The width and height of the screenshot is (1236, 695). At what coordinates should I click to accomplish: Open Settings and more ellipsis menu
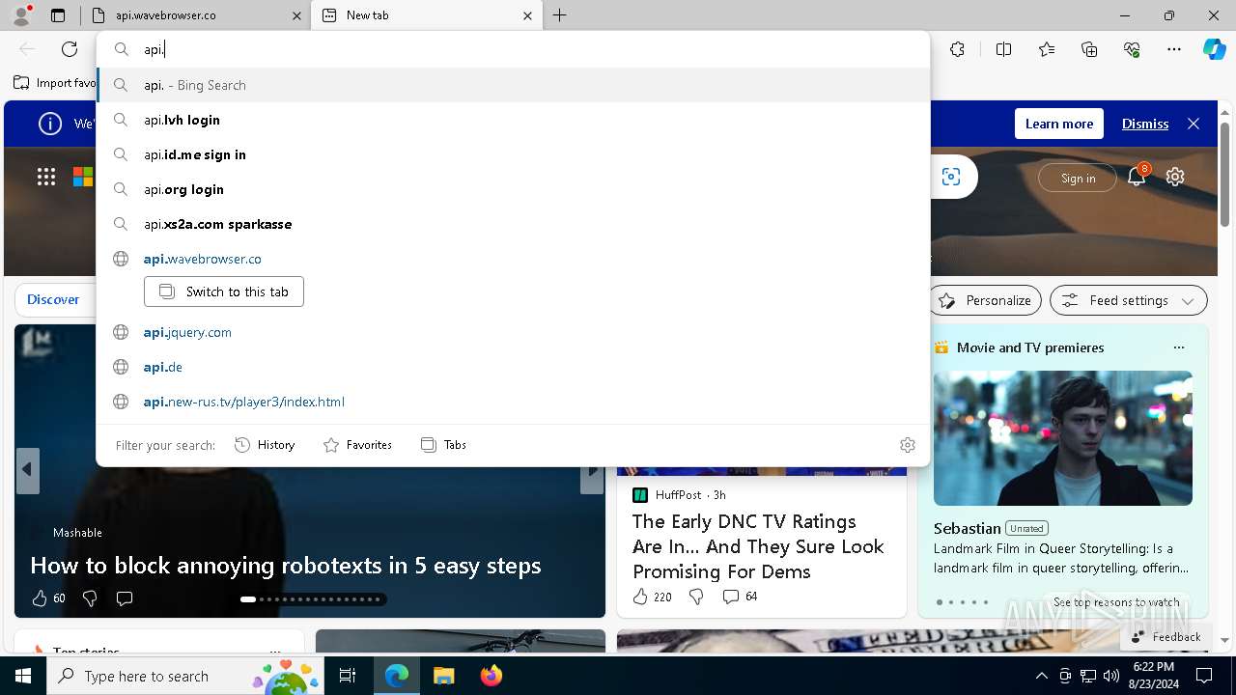click(1174, 49)
